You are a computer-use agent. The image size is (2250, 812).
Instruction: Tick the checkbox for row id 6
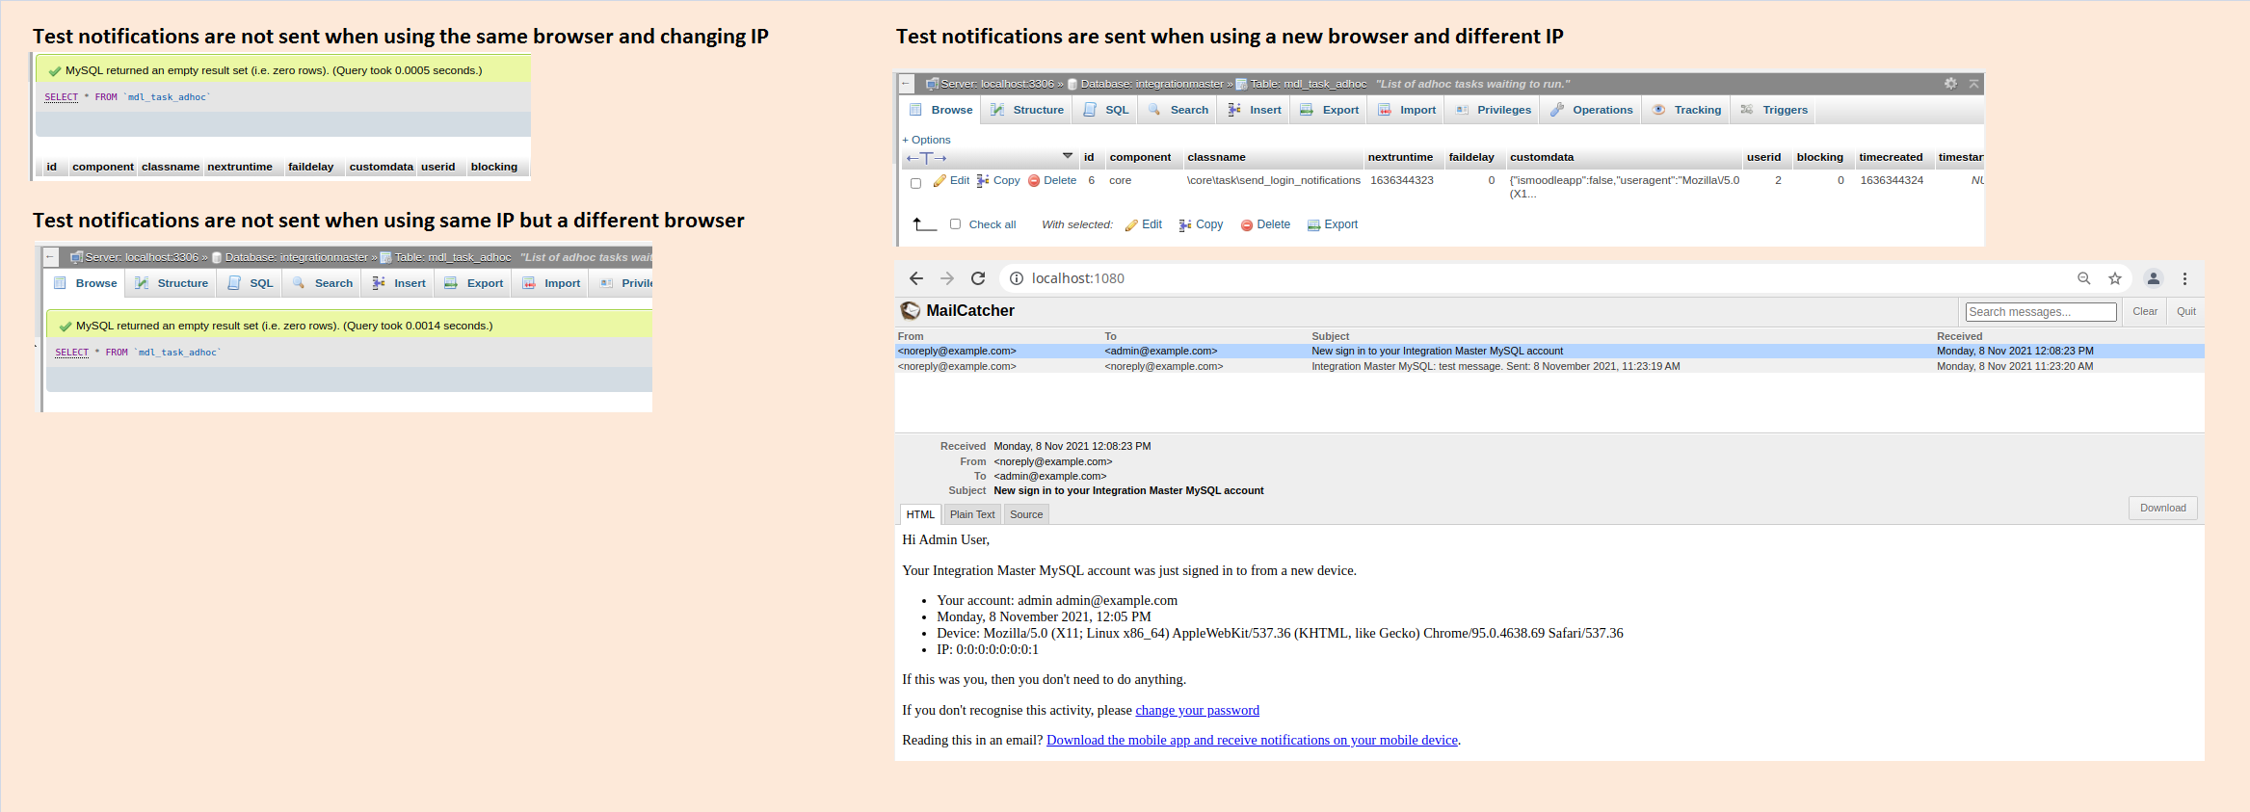coord(915,183)
